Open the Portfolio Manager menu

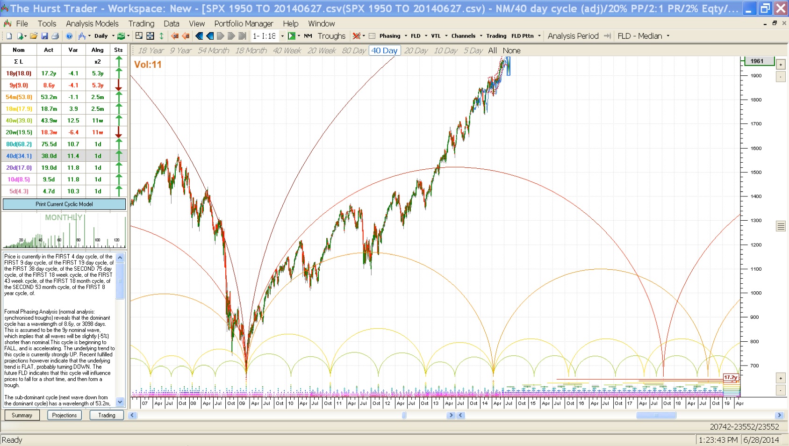[244, 23]
